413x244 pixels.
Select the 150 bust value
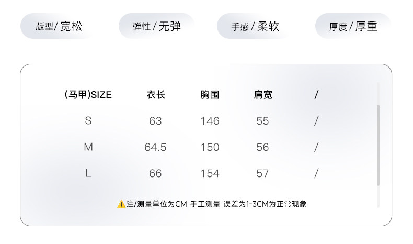click(x=210, y=147)
